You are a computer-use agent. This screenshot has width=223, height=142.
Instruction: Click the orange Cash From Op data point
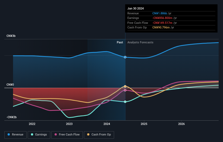[125, 86]
